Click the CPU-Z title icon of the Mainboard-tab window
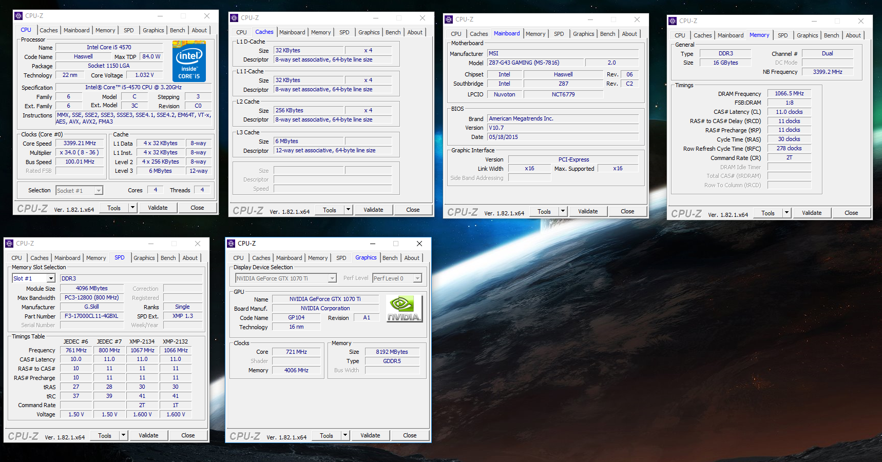Image resolution: width=882 pixels, height=462 pixels. (x=449, y=19)
